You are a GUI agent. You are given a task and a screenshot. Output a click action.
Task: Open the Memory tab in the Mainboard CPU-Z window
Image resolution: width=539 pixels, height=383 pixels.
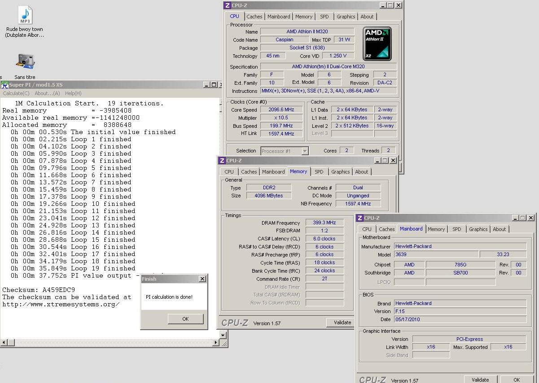point(436,229)
